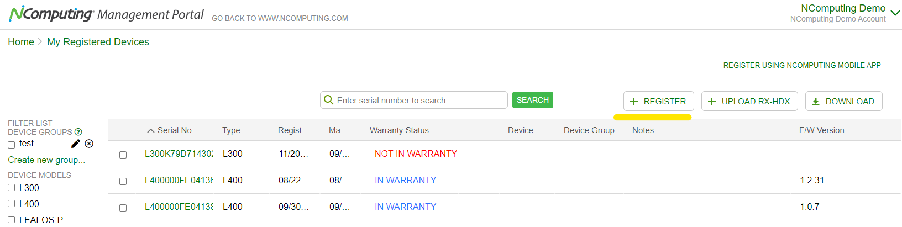Image resolution: width=902 pixels, height=227 pixels.
Task: Open the Create new group link
Action: pyautogui.click(x=46, y=160)
